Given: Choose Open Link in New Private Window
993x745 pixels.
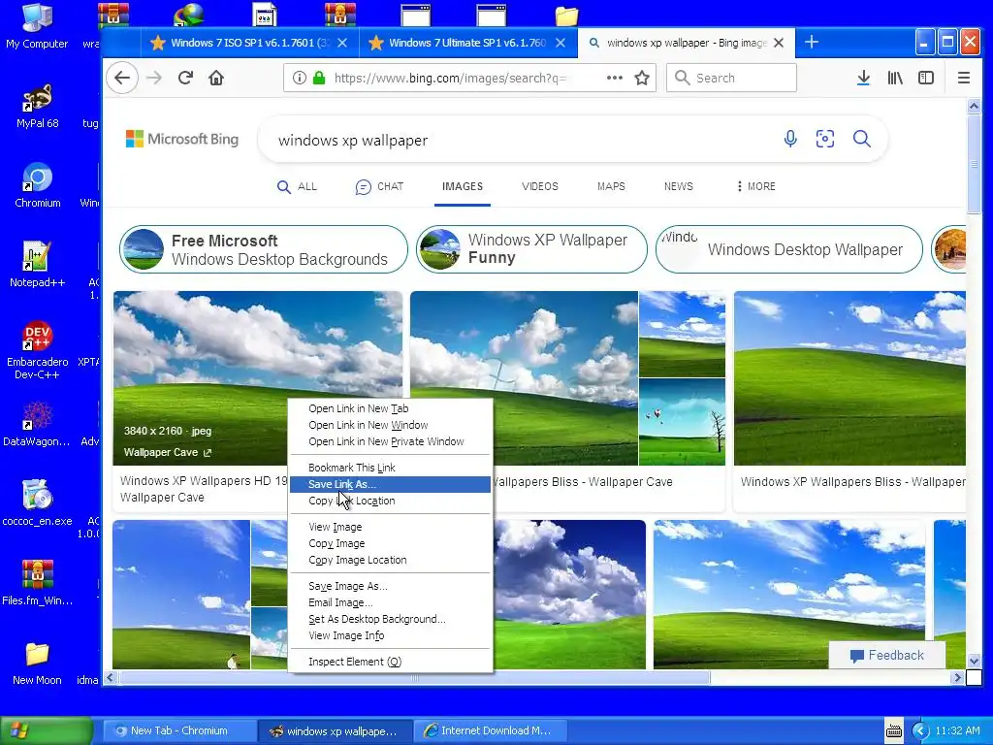Looking at the screenshot, I should click(390, 441).
